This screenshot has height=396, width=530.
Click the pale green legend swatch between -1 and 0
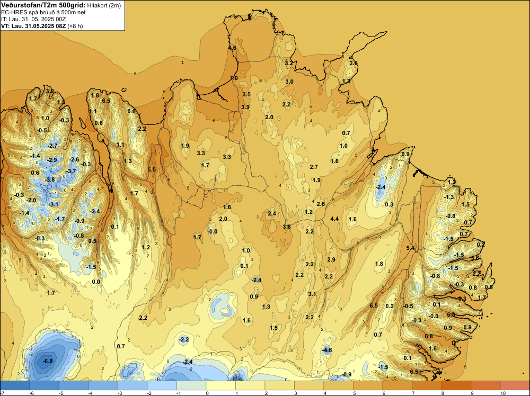point(191,385)
